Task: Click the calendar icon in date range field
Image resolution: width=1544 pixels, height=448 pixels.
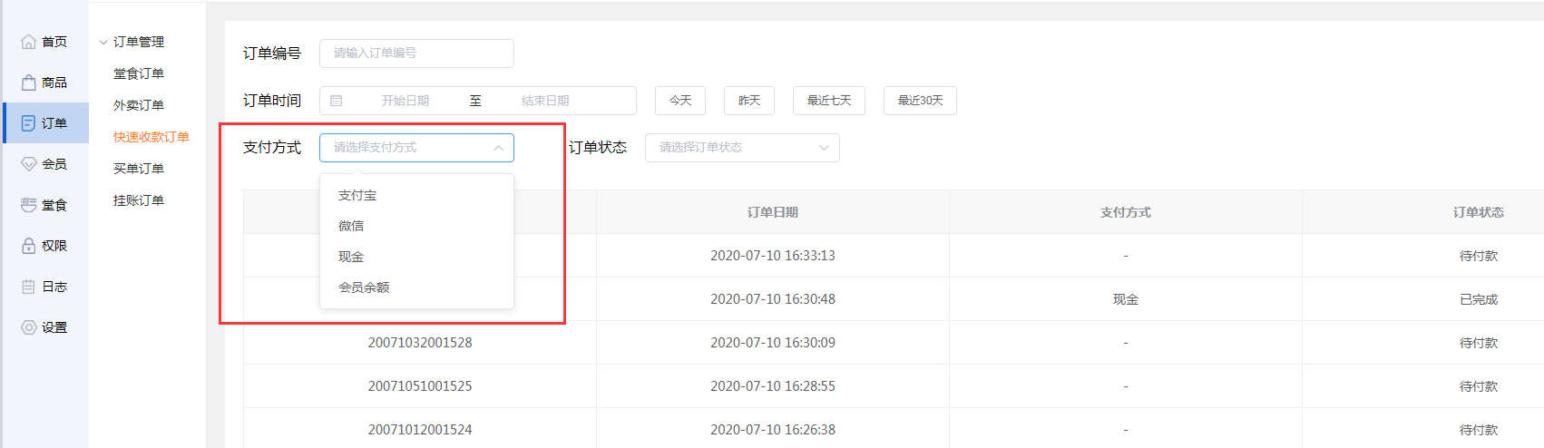Action: [x=337, y=101]
